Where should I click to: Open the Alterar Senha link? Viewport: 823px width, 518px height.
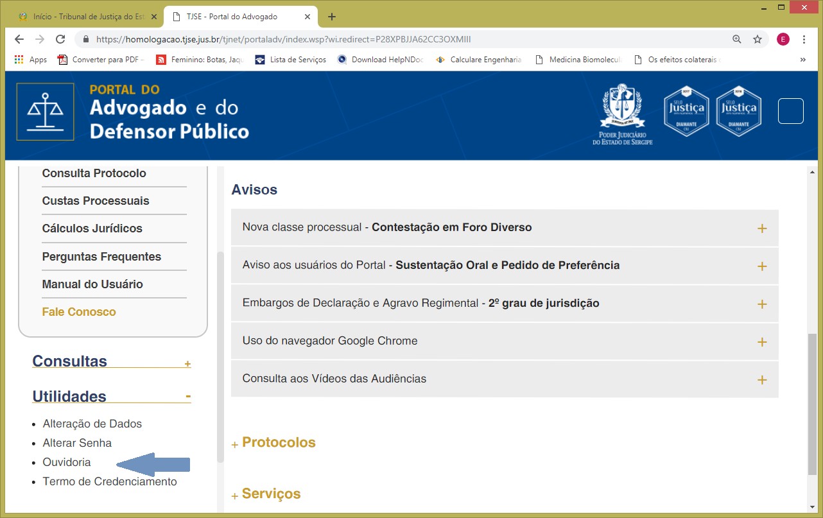click(77, 443)
